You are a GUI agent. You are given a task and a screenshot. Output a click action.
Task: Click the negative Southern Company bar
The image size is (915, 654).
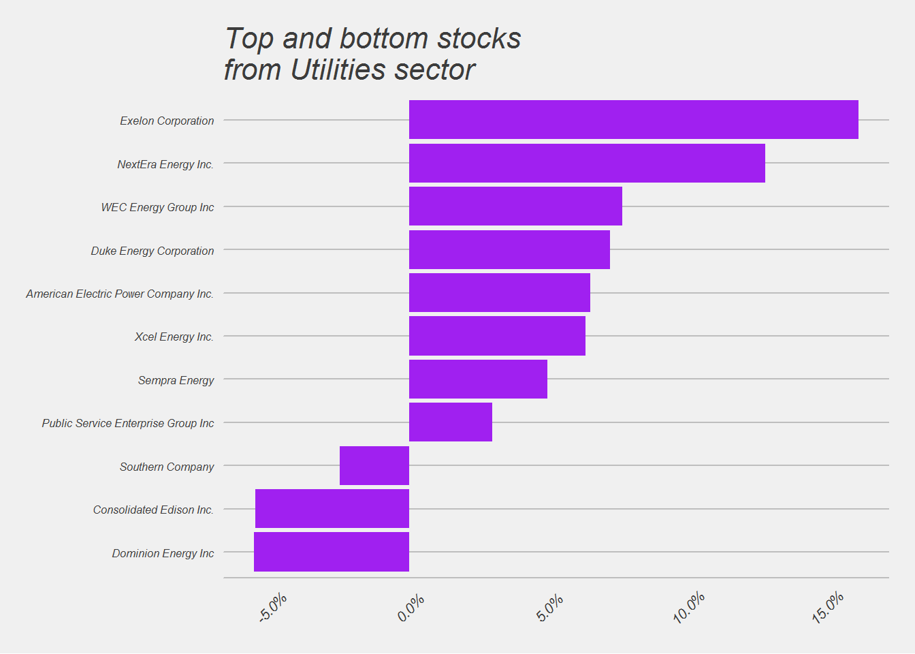coord(374,466)
